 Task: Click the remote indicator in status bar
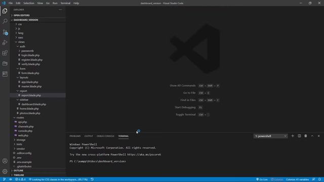pyautogui.click(x=5, y=179)
